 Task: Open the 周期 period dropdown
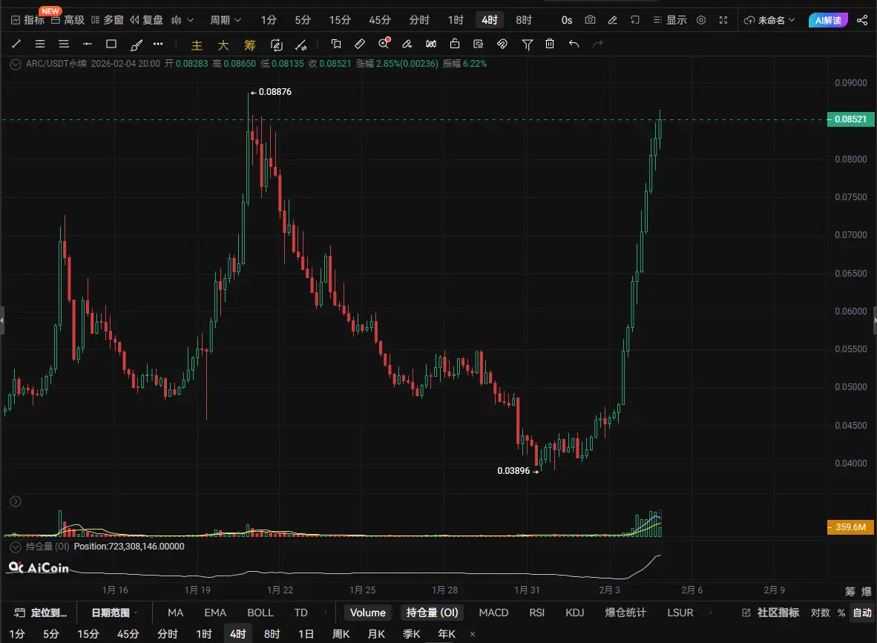click(x=226, y=20)
